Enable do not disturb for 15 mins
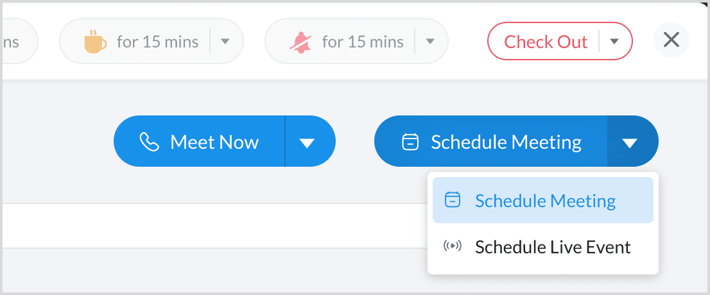The image size is (710, 295). (x=362, y=42)
